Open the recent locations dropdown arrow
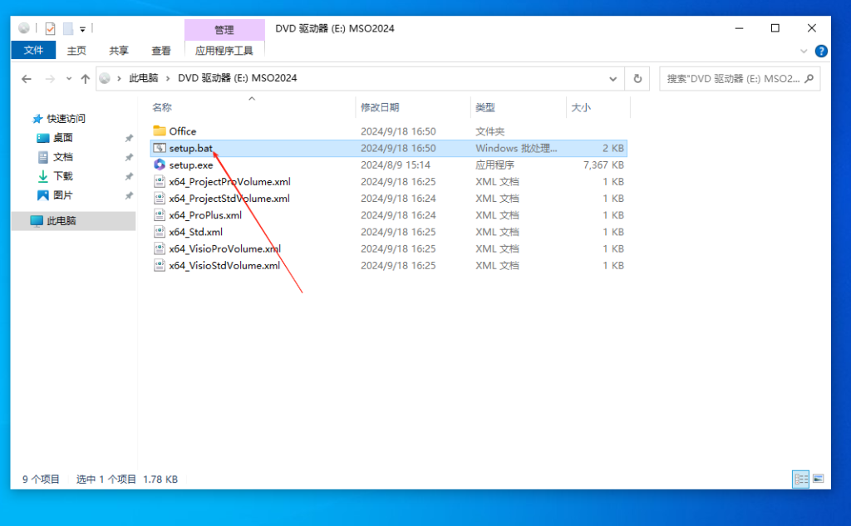 (x=69, y=79)
